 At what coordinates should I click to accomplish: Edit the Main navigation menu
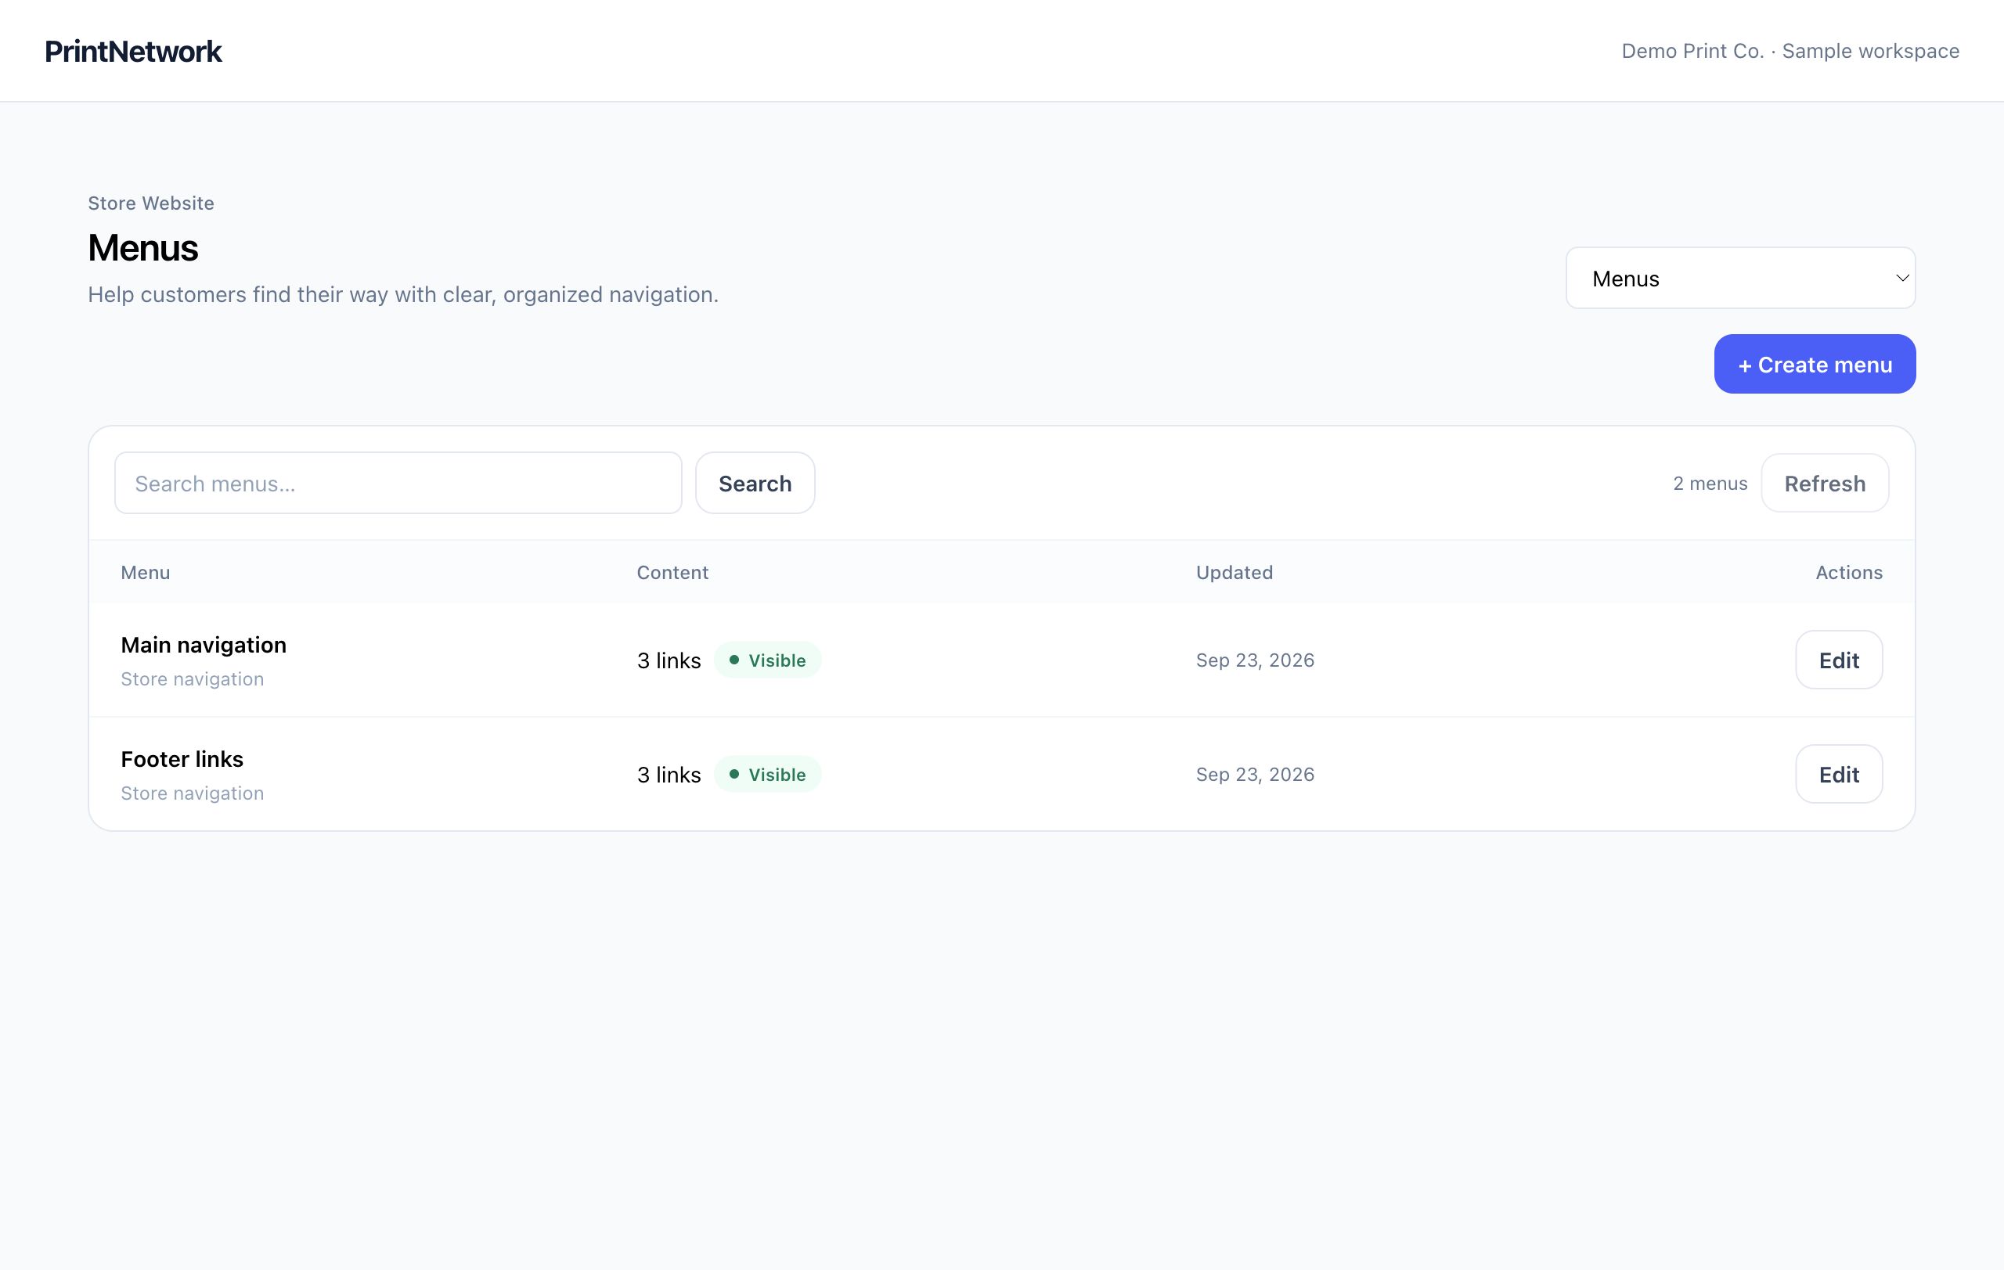[x=1838, y=660]
